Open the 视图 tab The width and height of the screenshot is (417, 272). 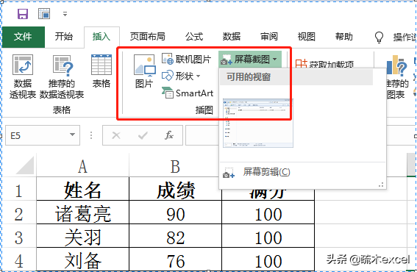tap(307, 37)
